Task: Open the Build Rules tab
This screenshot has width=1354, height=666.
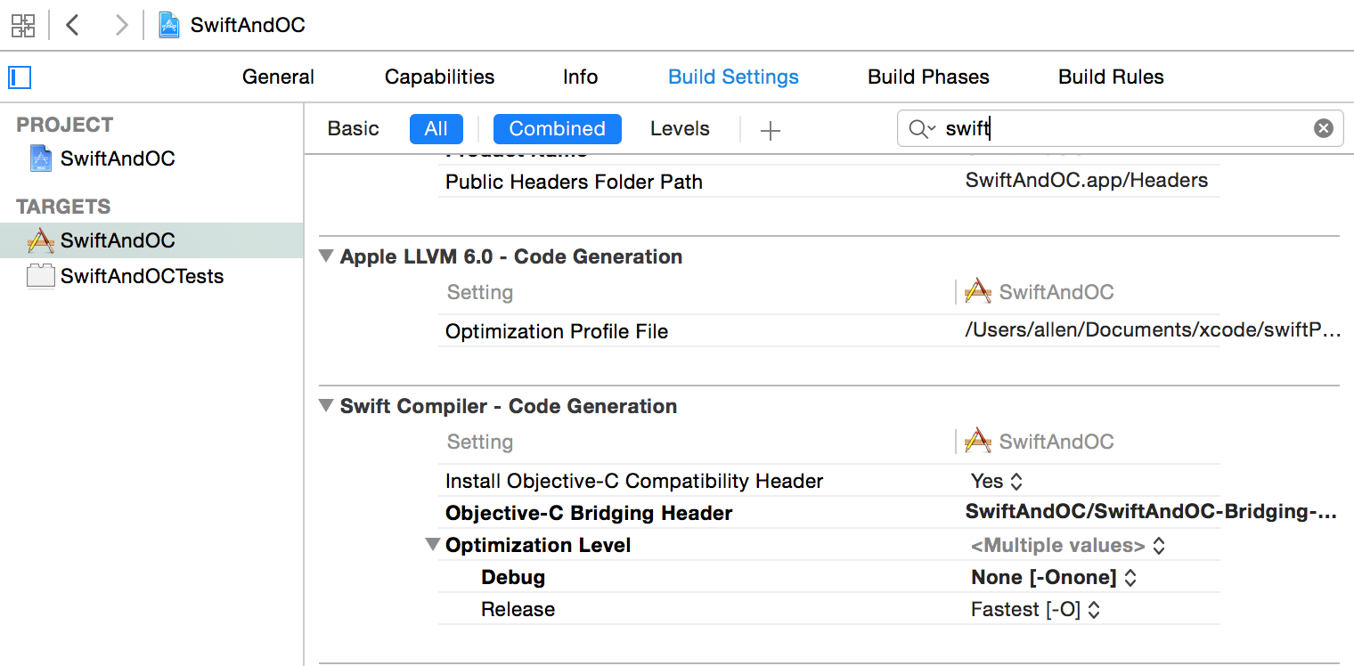Action: pyautogui.click(x=1111, y=77)
